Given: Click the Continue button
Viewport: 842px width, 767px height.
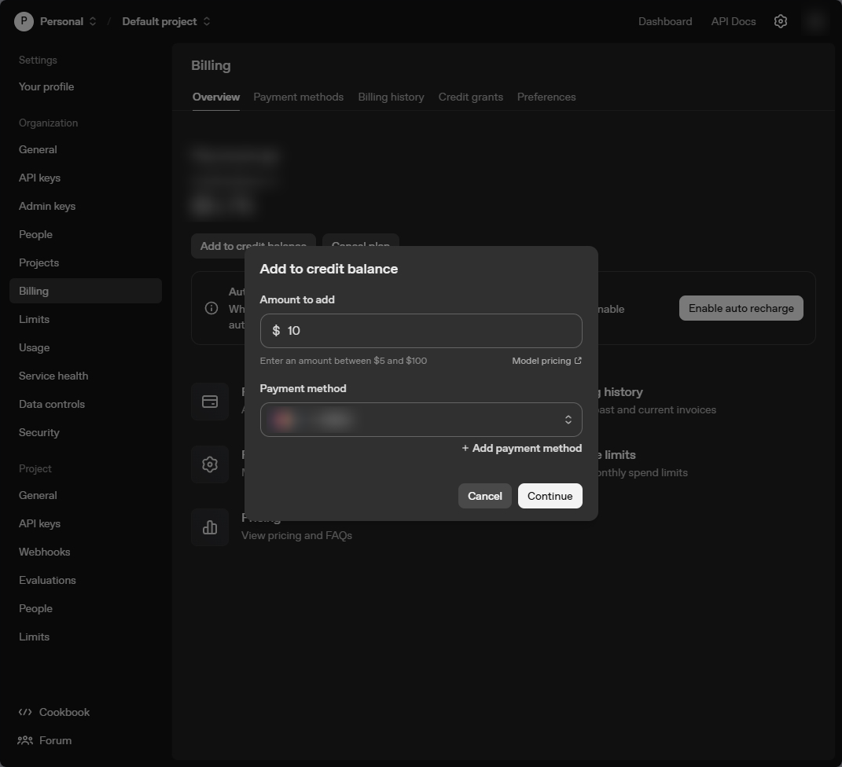Looking at the screenshot, I should tap(550, 496).
